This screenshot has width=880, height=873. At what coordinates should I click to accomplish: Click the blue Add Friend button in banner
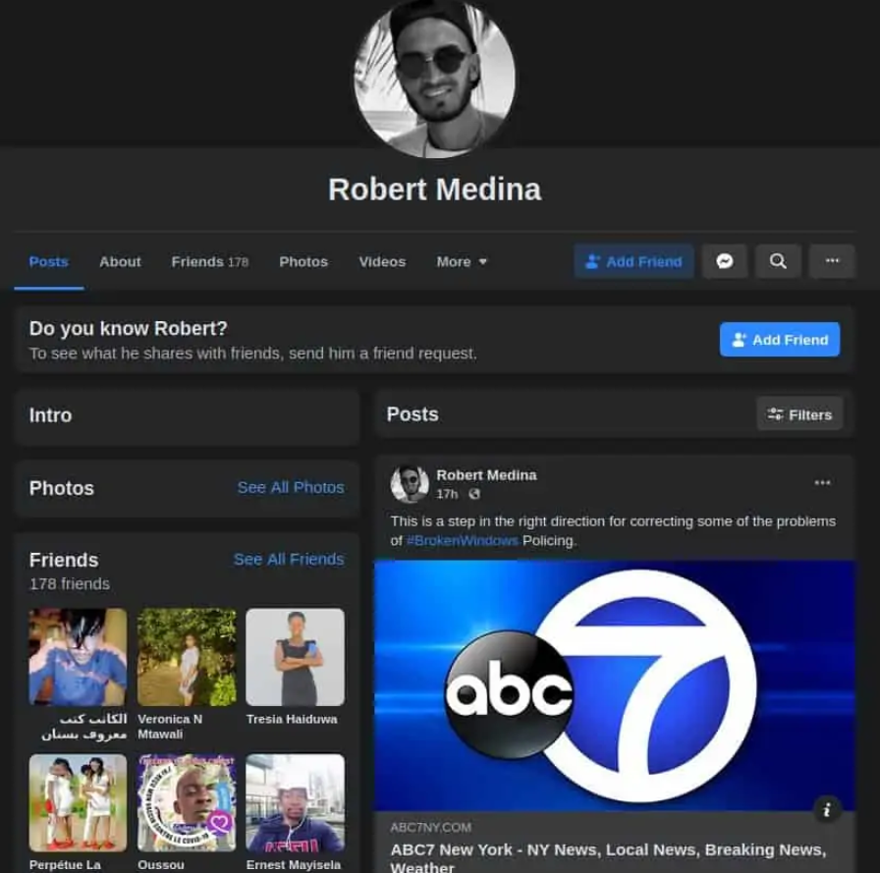pyautogui.click(x=780, y=340)
